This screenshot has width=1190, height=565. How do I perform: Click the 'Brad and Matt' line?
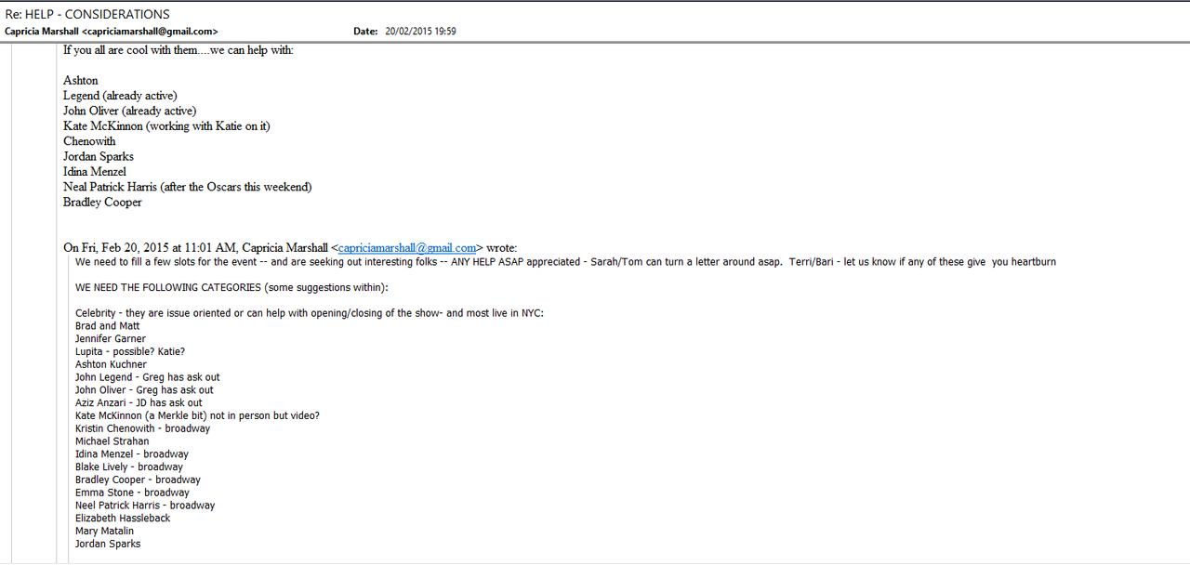(109, 326)
